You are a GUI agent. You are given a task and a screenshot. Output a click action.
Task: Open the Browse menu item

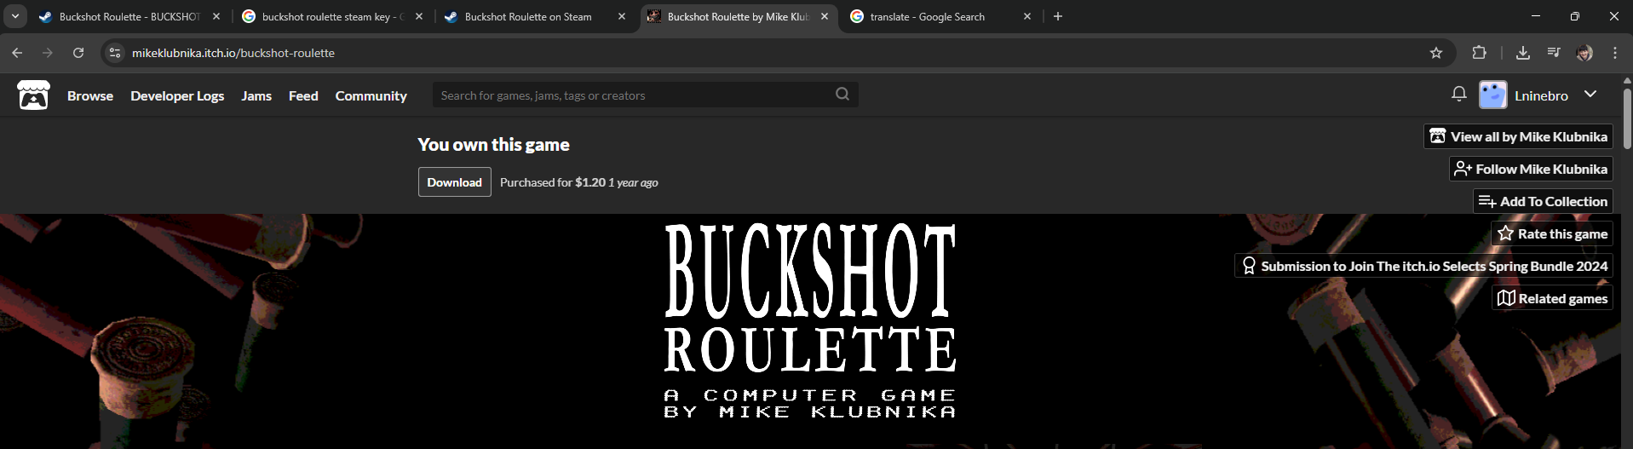click(x=90, y=95)
